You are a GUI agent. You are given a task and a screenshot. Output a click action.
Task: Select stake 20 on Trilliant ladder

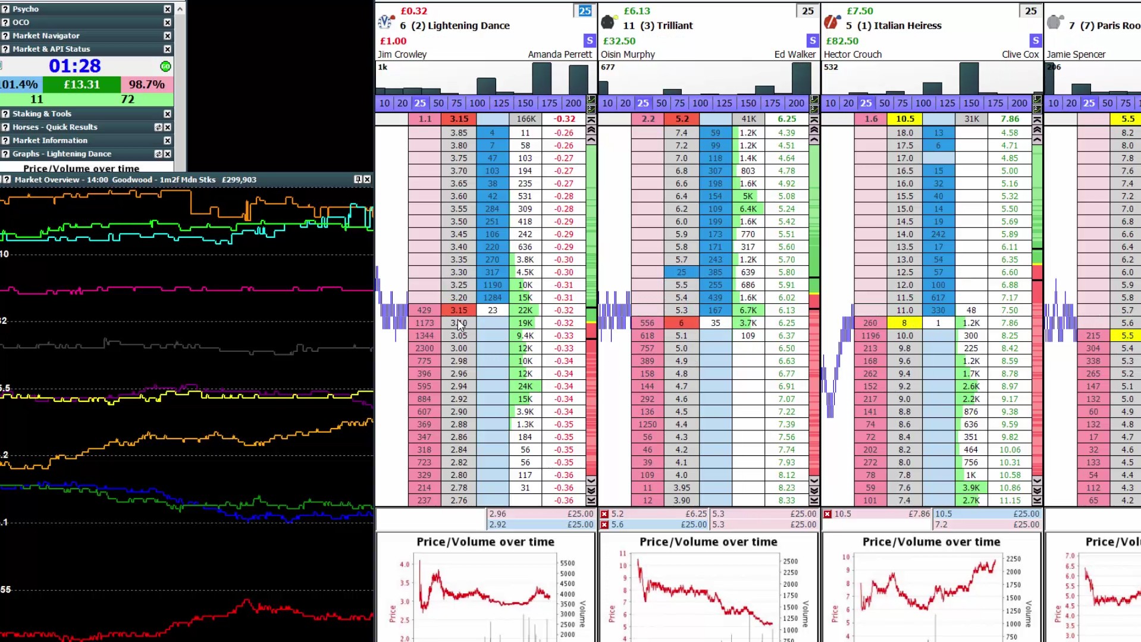pyautogui.click(x=625, y=103)
